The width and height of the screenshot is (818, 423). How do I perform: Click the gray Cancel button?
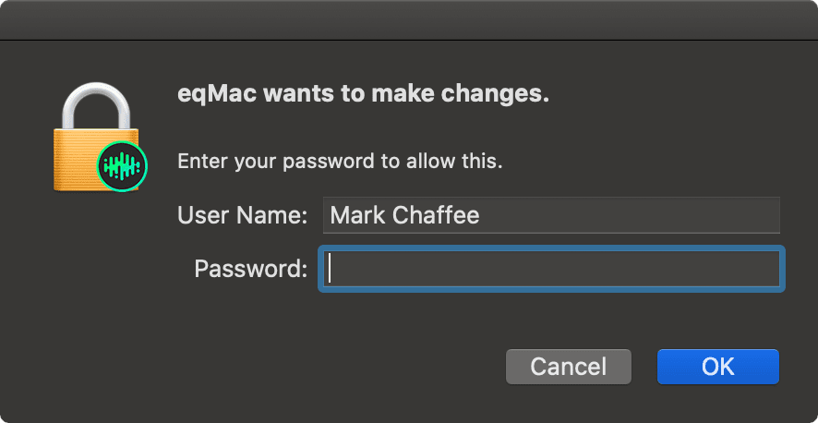click(568, 366)
